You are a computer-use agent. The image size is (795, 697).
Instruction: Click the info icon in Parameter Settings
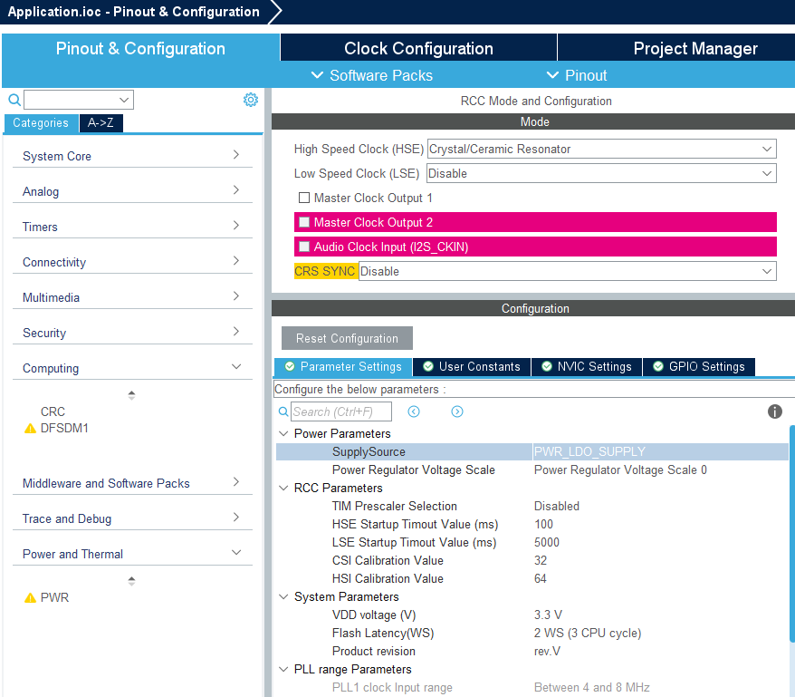(775, 411)
